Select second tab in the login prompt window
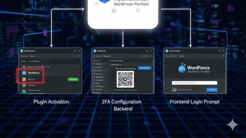 tap(182, 56)
